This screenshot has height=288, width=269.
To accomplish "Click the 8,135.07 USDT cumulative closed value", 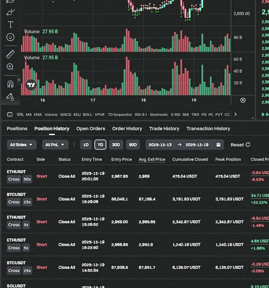I will click(x=186, y=267).
